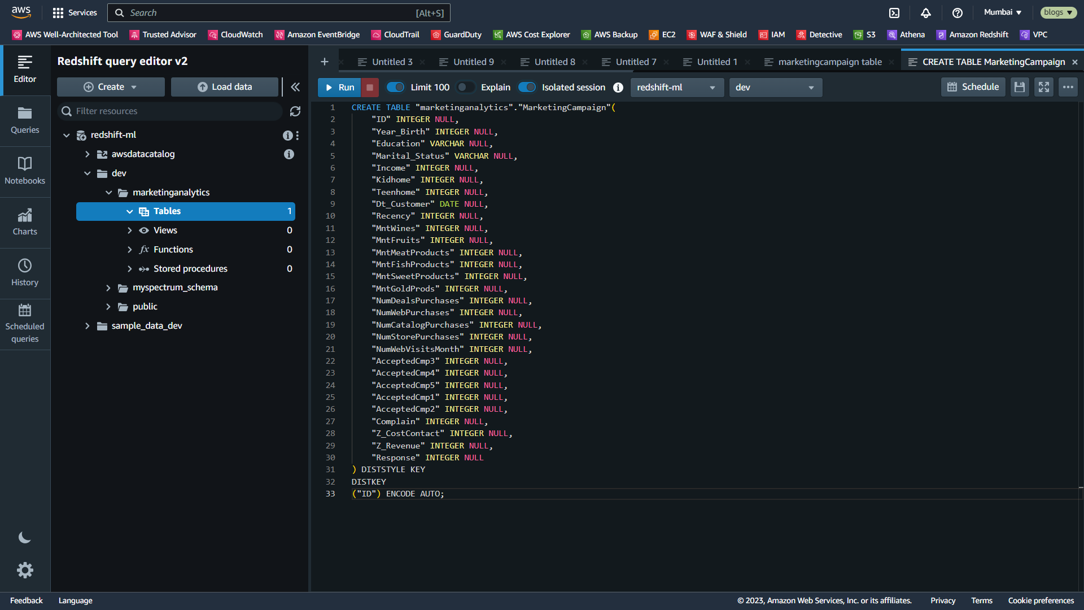Enable the Explain toggle
This screenshot has width=1084, height=610.
pos(466,87)
